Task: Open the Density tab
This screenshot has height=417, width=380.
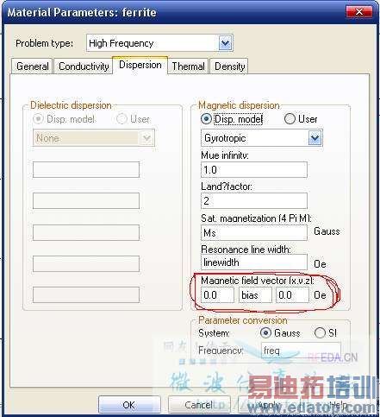Action: click(x=229, y=66)
